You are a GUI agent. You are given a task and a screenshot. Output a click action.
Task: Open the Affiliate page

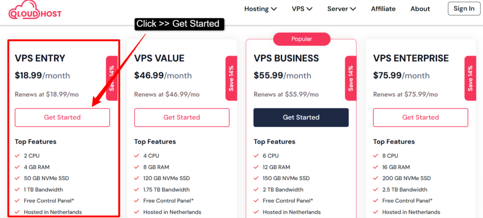tap(383, 9)
